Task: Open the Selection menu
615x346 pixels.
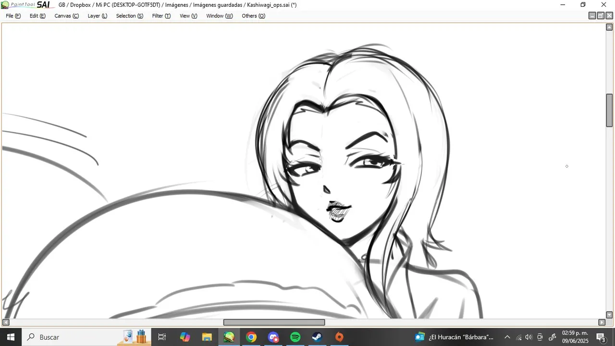Action: click(129, 16)
